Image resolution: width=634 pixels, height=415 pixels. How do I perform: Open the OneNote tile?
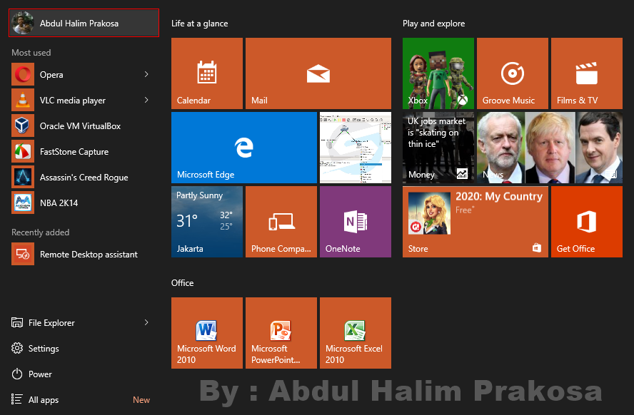click(356, 222)
